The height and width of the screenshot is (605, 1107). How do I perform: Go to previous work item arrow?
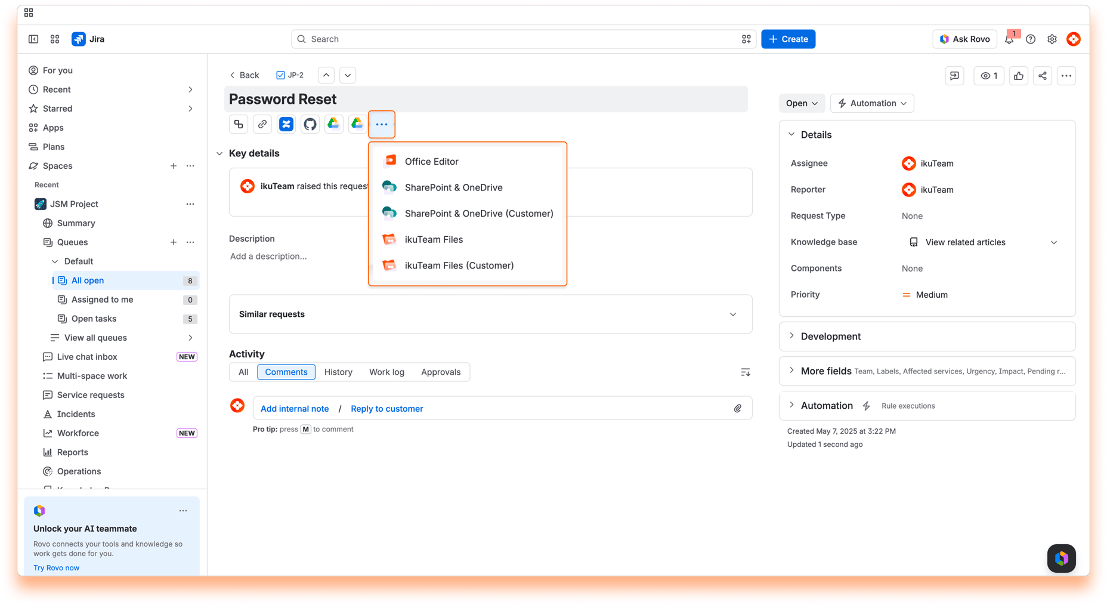coord(326,75)
